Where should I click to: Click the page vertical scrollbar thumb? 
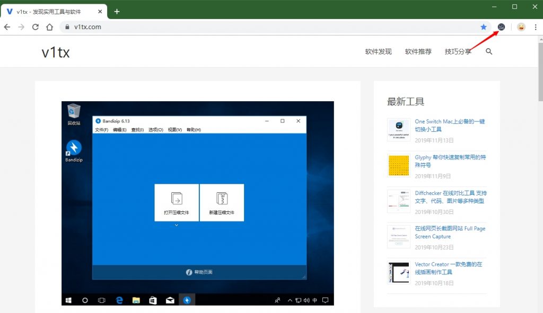[540, 72]
